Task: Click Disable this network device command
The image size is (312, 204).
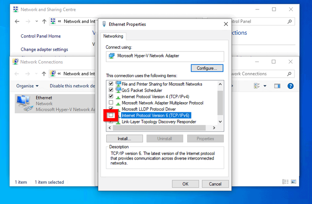Action: (x=72, y=86)
